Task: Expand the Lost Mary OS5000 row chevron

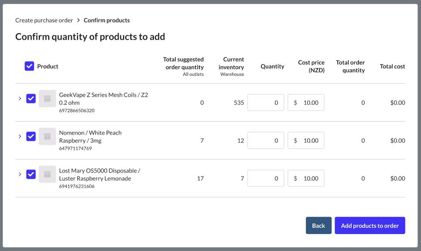Action: (20, 174)
